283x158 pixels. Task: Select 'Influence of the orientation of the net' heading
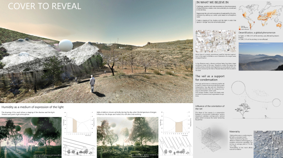pyautogui.click(x=210, y=107)
